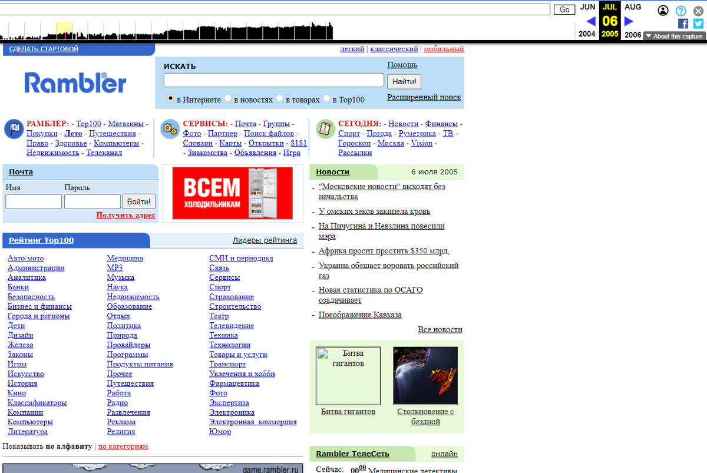
Task: Open the Почта section header
Action: 21,172
